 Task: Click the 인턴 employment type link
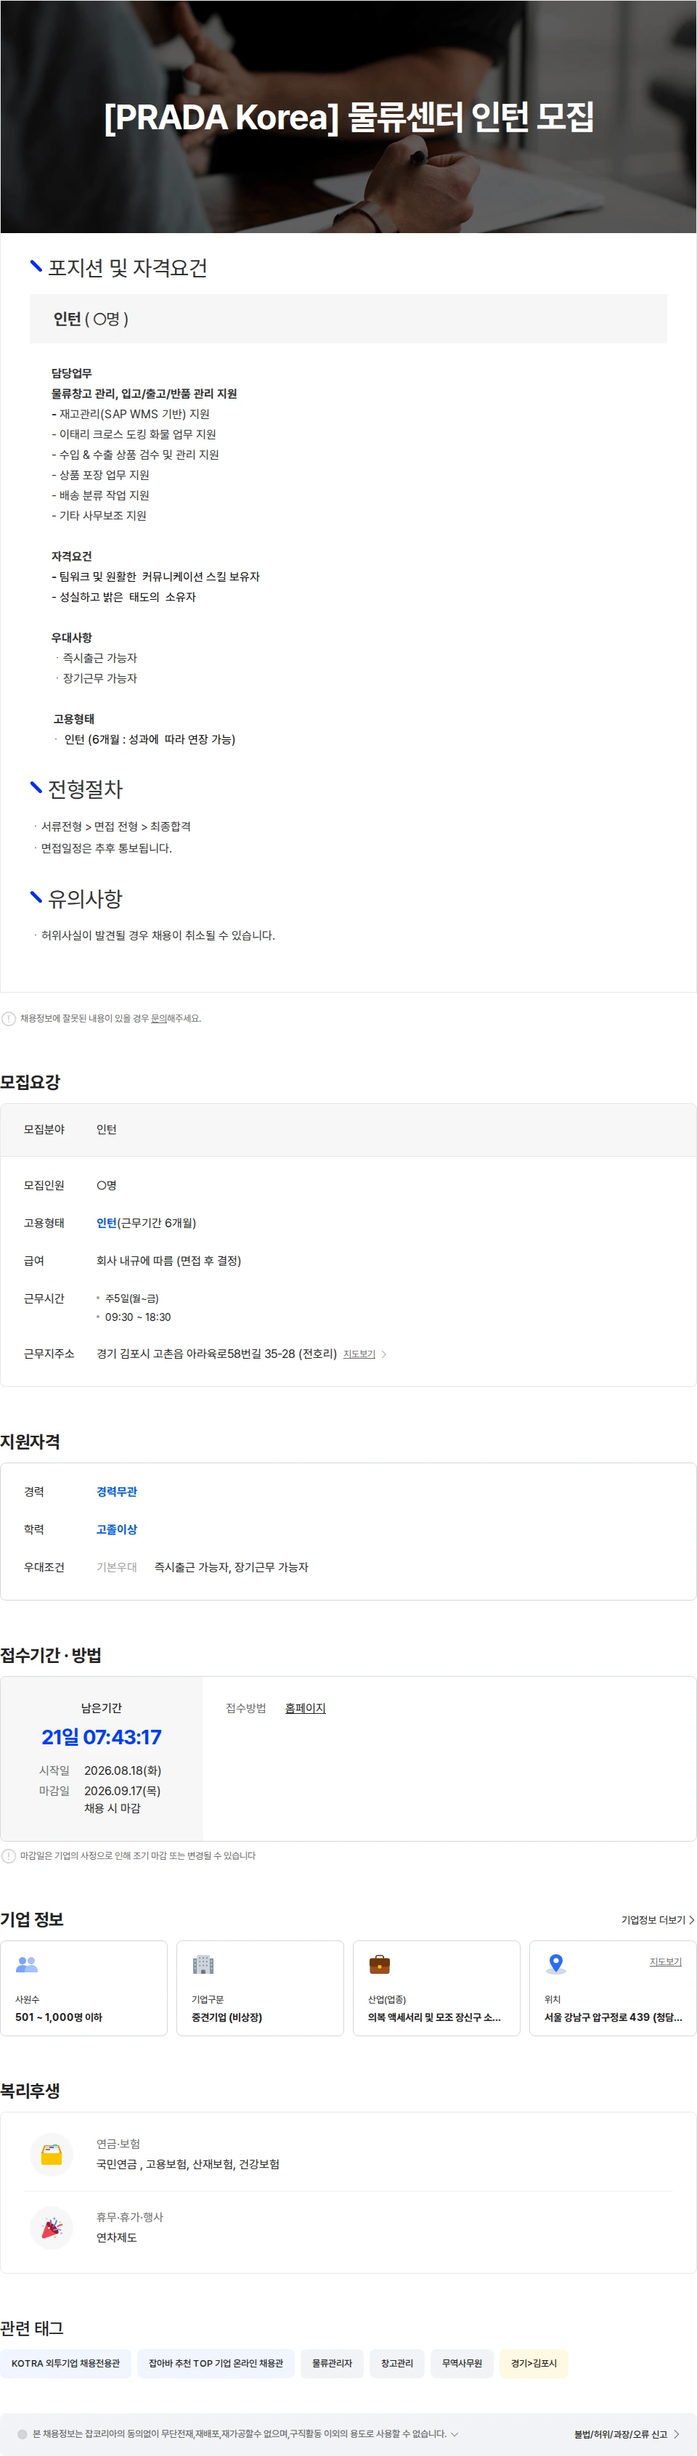click(x=106, y=1222)
